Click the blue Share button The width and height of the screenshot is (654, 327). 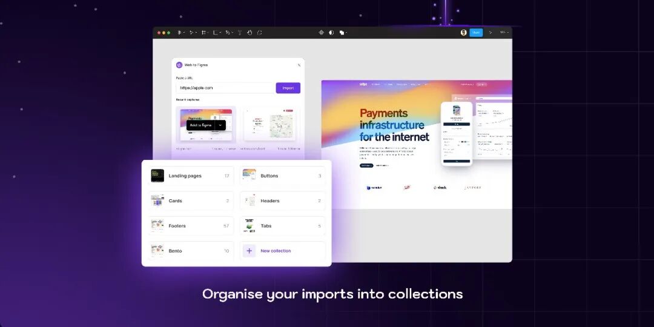[476, 33]
